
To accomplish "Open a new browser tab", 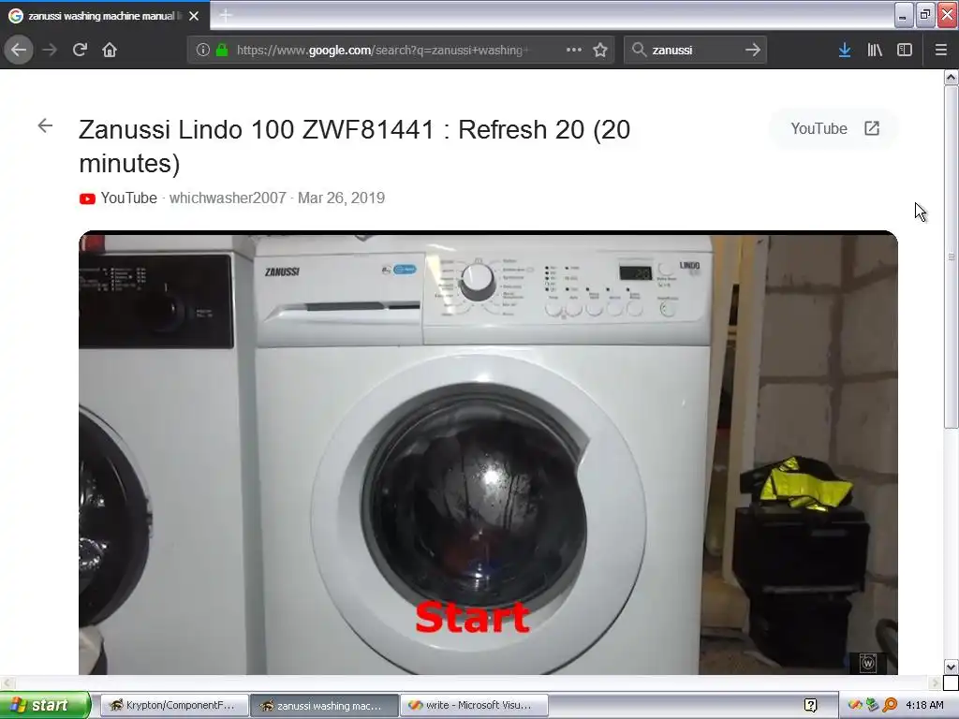I will [x=225, y=15].
